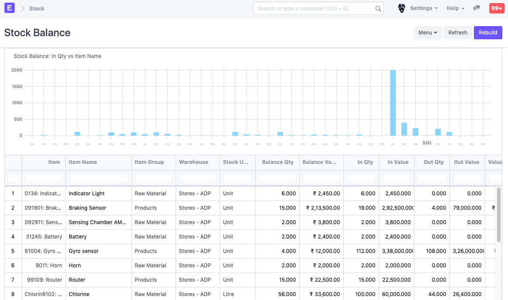Focus the search command bar
The height and width of the screenshot is (300, 508).
315,8
